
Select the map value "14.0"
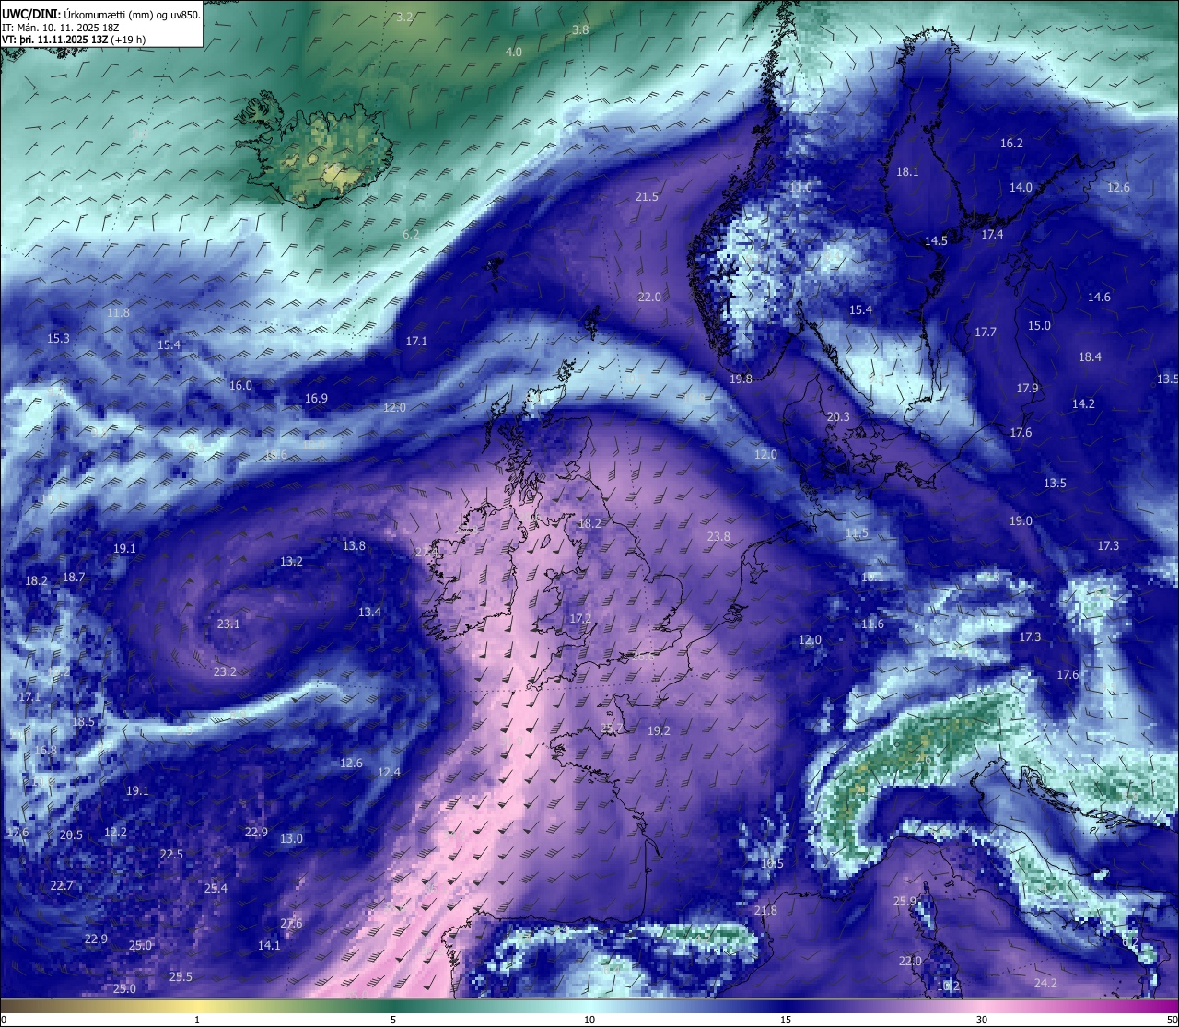(1021, 188)
